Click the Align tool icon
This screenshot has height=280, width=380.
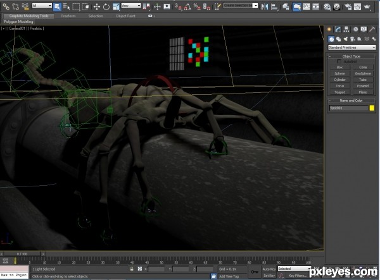point(274,6)
